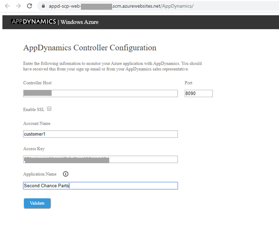Focus the Controller Host input field

100,93
